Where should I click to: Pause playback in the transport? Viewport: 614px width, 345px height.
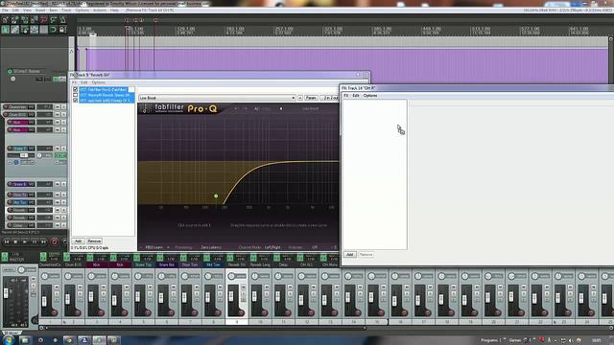(x=35, y=241)
